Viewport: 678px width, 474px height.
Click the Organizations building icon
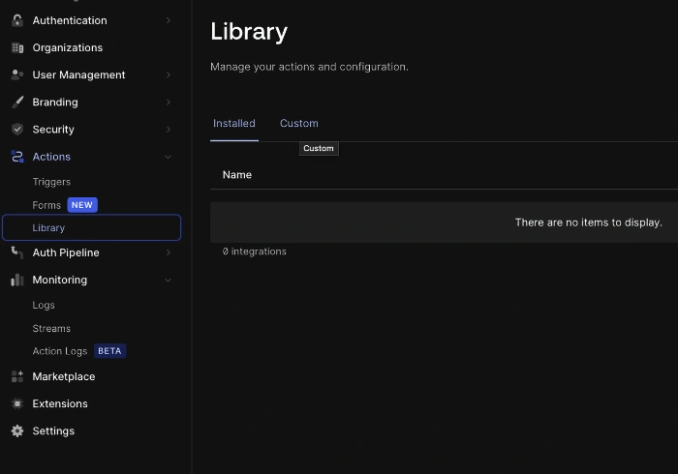point(17,47)
